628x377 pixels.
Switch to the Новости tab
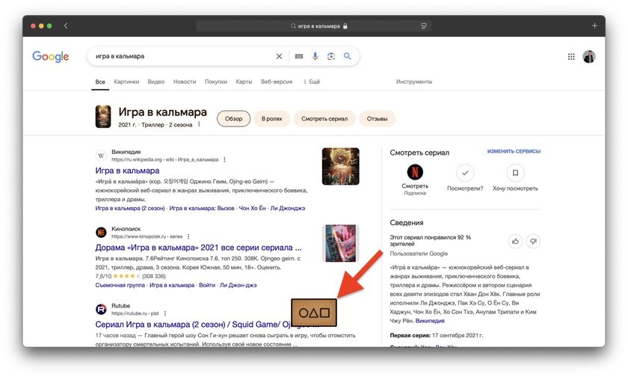coord(185,82)
